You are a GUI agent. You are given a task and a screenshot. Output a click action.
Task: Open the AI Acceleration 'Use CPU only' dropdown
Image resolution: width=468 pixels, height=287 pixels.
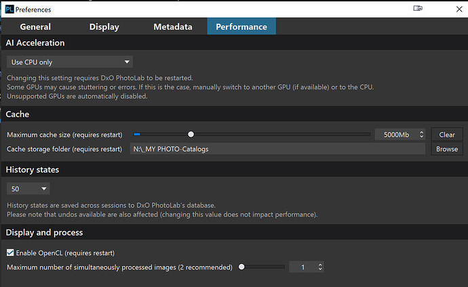tap(69, 62)
